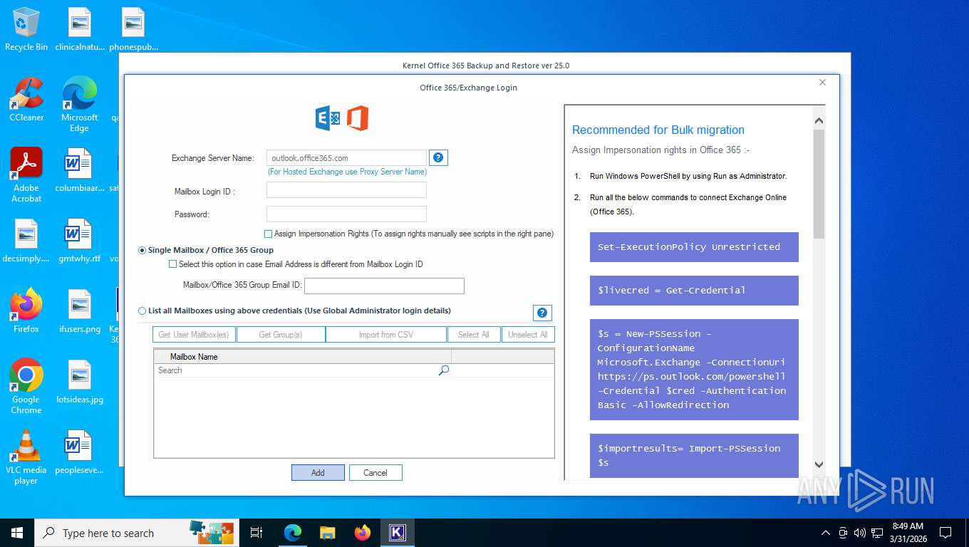Click the taskbar clock showing 8:49 AM

pos(908,533)
